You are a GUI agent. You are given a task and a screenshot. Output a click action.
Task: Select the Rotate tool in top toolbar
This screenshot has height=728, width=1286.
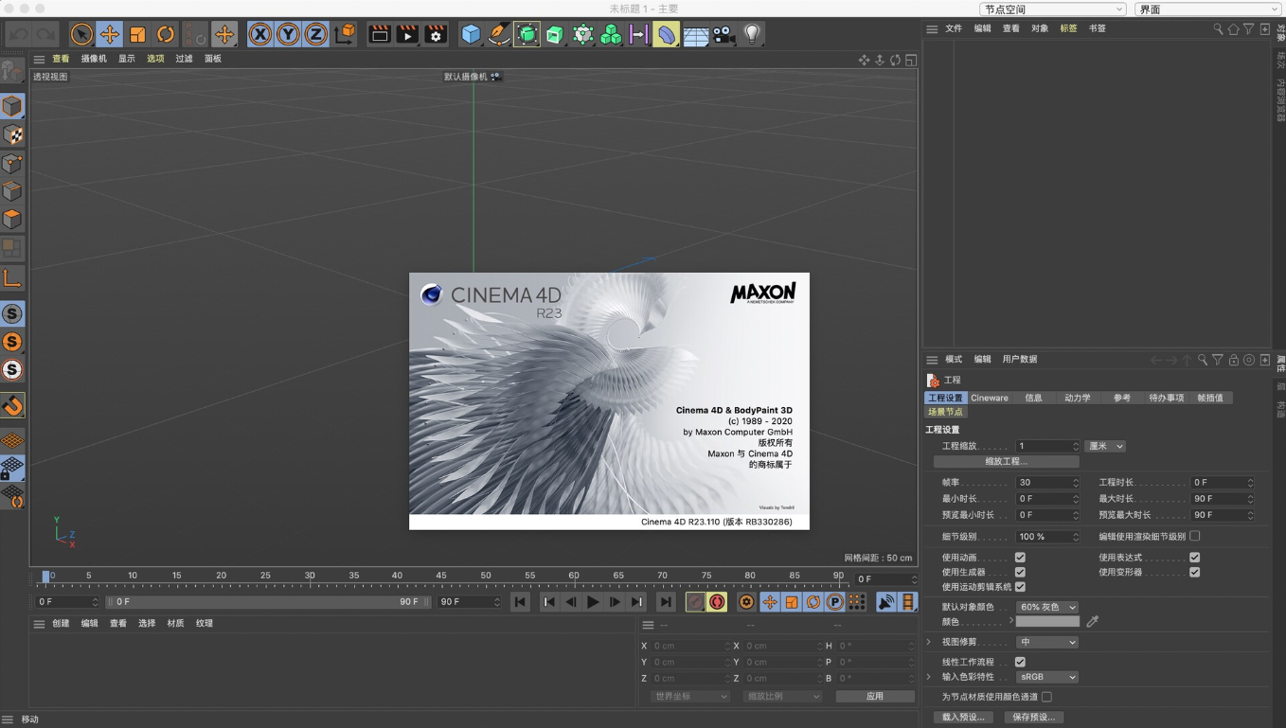coord(166,35)
